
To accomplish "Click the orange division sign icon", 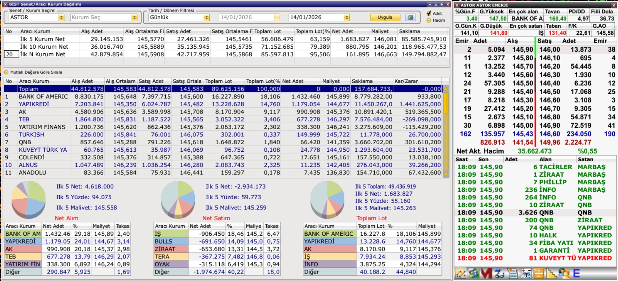I will click(x=538, y=273).
